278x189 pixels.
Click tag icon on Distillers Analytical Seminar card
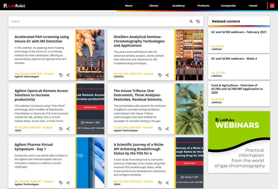click(160, 75)
